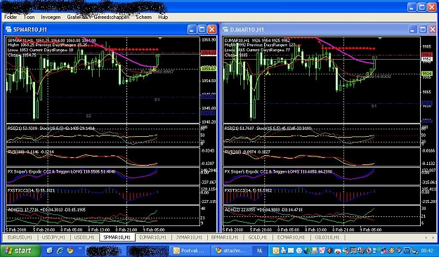The height and width of the screenshot is (257, 439).
Task: Switch to the USDIX,H1 chart tab
Action: click(x=84, y=237)
